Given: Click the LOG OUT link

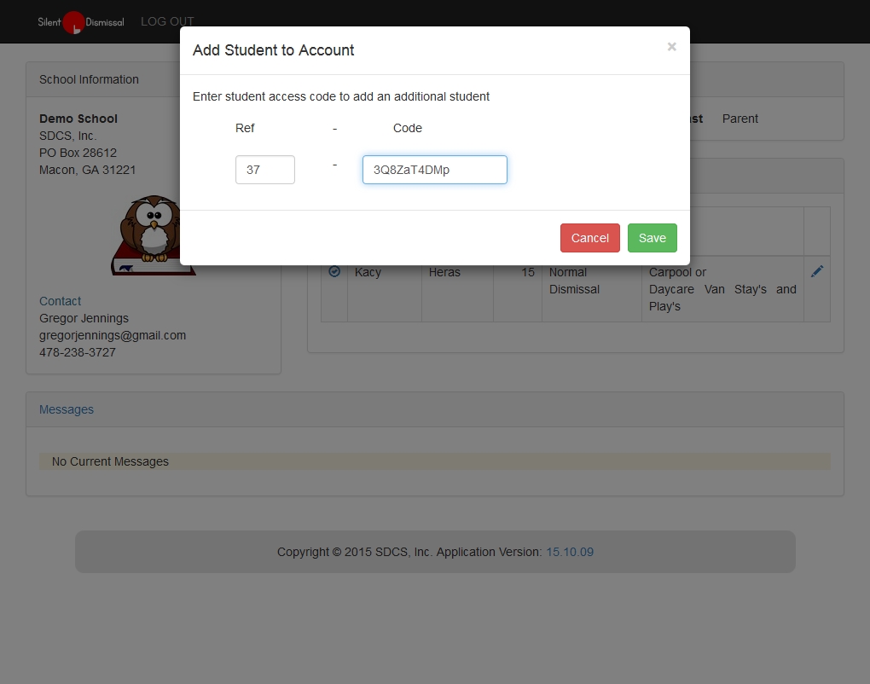Looking at the screenshot, I should [167, 21].
